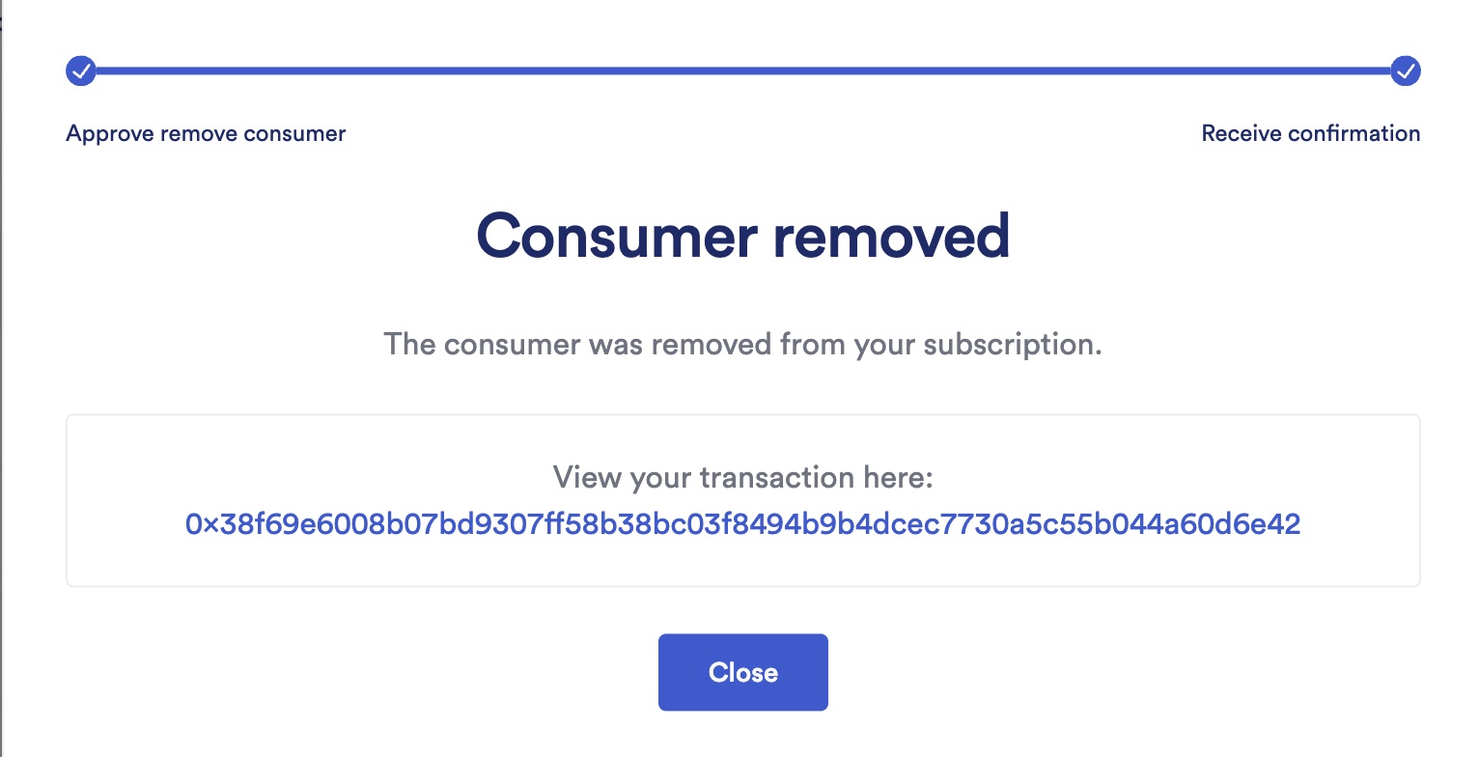This screenshot has width=1479, height=757.
Task: Dismiss the dialog using Close
Action: coord(742,672)
